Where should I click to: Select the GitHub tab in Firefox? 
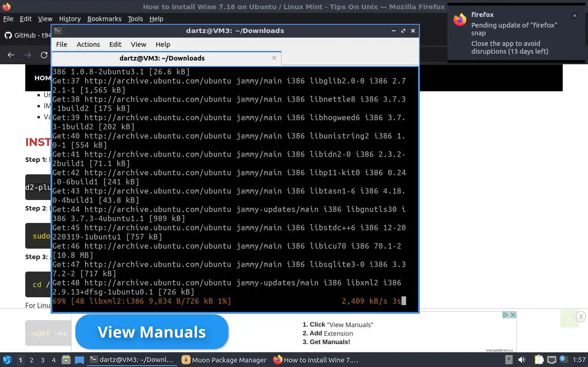coord(27,35)
